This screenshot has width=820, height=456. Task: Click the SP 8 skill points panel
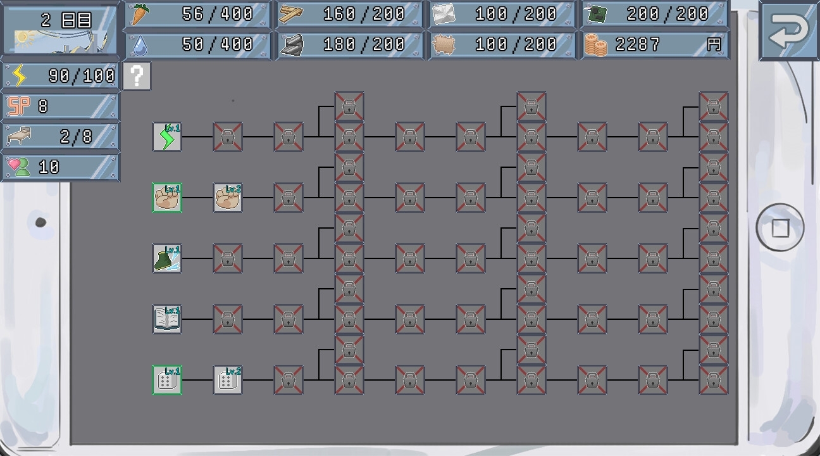tap(61, 106)
